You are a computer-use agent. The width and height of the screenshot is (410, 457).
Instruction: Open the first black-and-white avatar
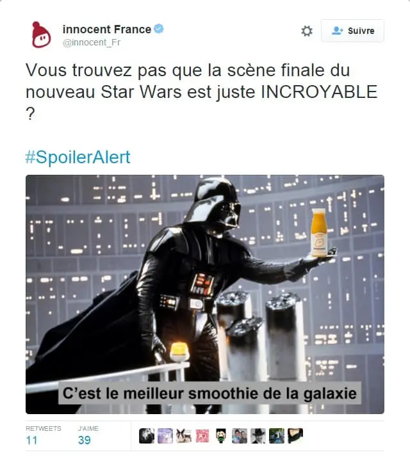(x=147, y=436)
